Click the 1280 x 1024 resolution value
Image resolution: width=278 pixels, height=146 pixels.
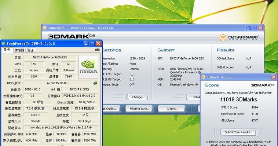(x=137, y=58)
